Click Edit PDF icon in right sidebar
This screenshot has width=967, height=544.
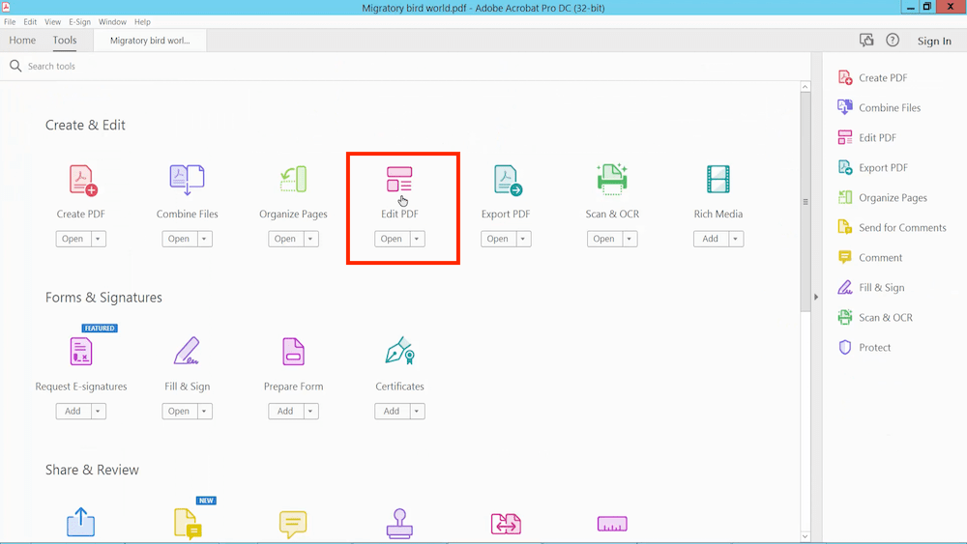pyautogui.click(x=845, y=137)
